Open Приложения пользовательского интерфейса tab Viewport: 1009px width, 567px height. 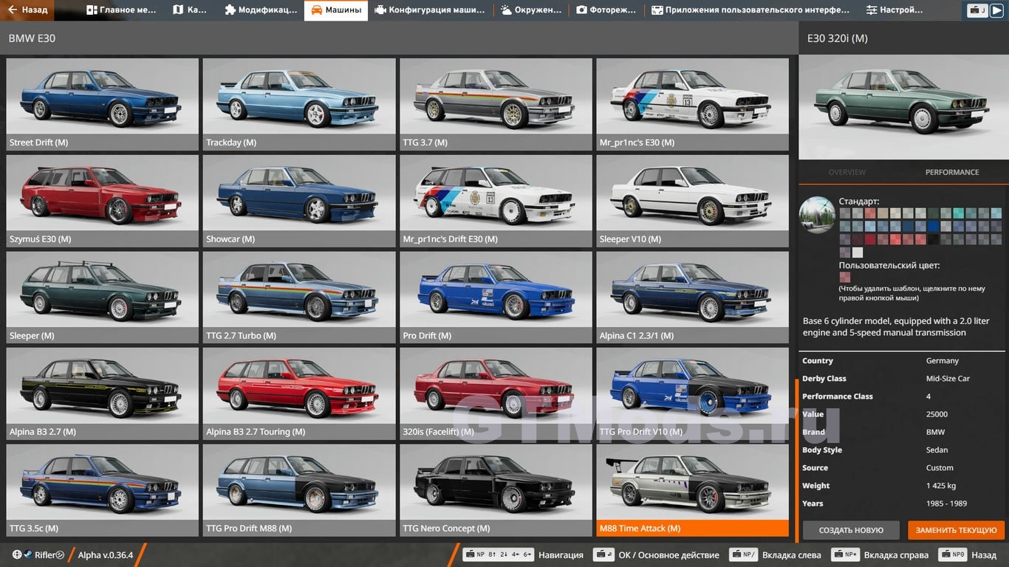click(x=750, y=10)
